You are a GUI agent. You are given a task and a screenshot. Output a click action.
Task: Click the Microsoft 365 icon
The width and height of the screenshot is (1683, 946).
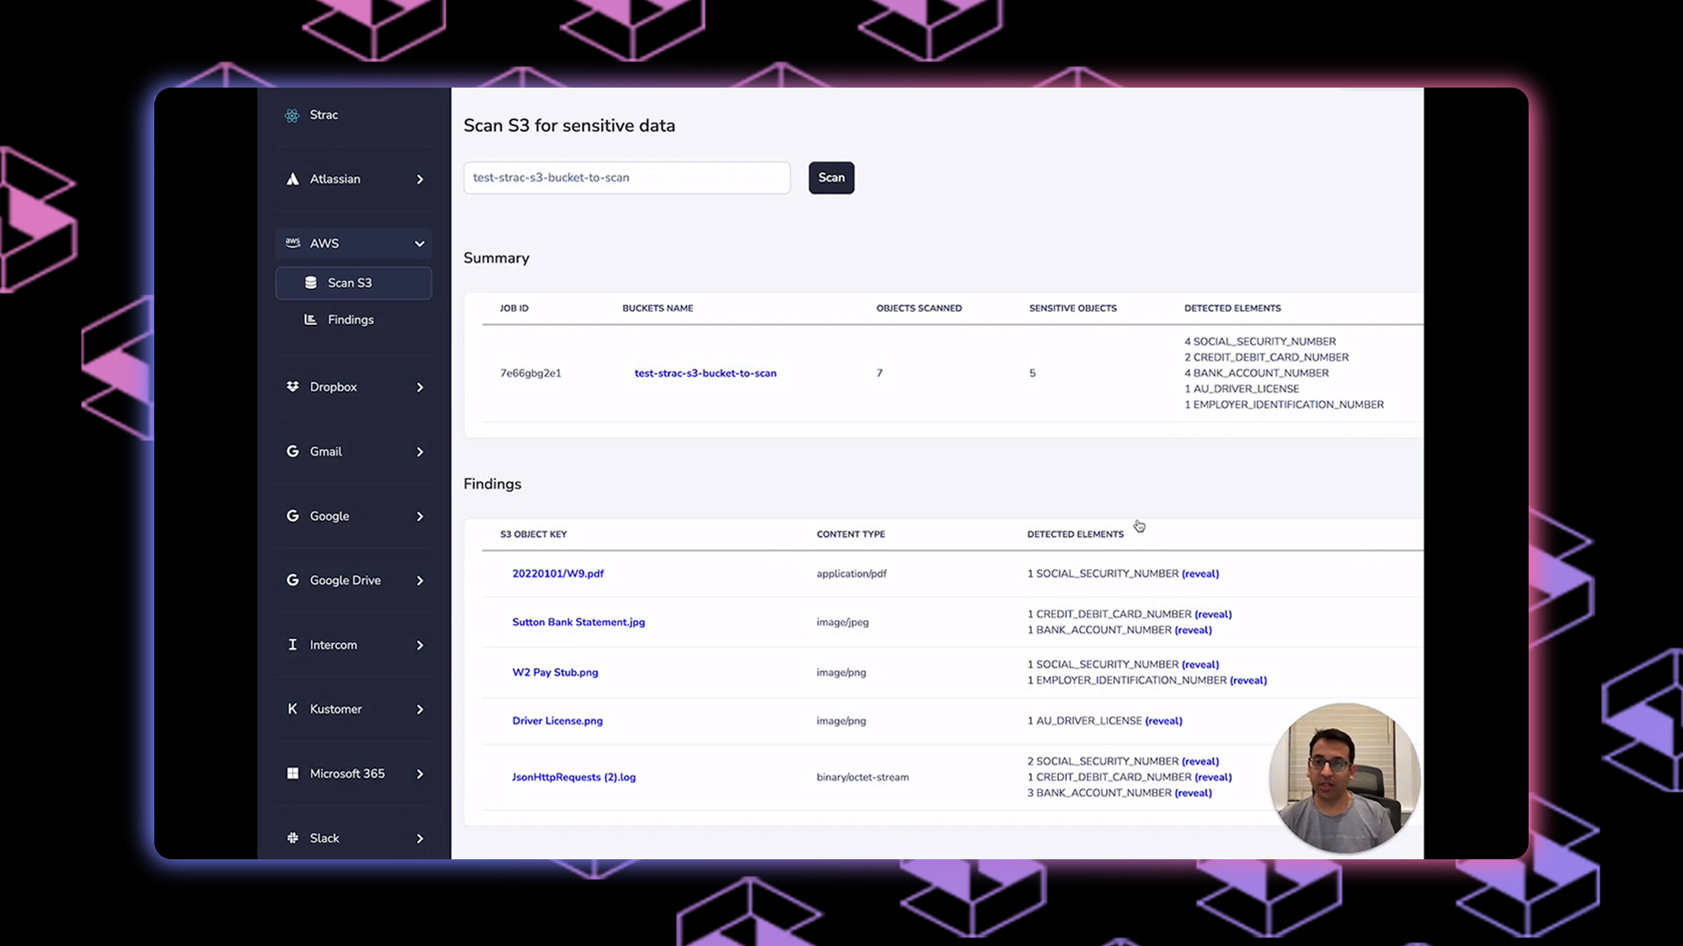293,773
